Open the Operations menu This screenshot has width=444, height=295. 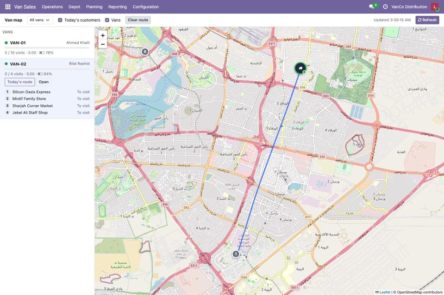point(52,7)
